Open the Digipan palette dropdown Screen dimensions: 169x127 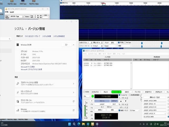tap(110, 46)
